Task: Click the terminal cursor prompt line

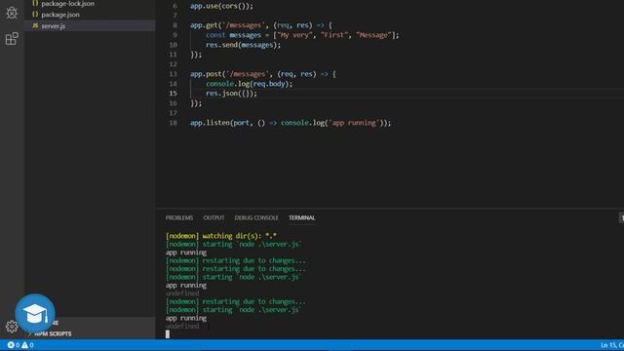Action: pos(168,333)
